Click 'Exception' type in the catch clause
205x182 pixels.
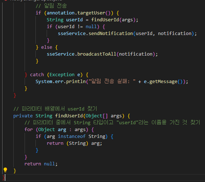pos(62,75)
